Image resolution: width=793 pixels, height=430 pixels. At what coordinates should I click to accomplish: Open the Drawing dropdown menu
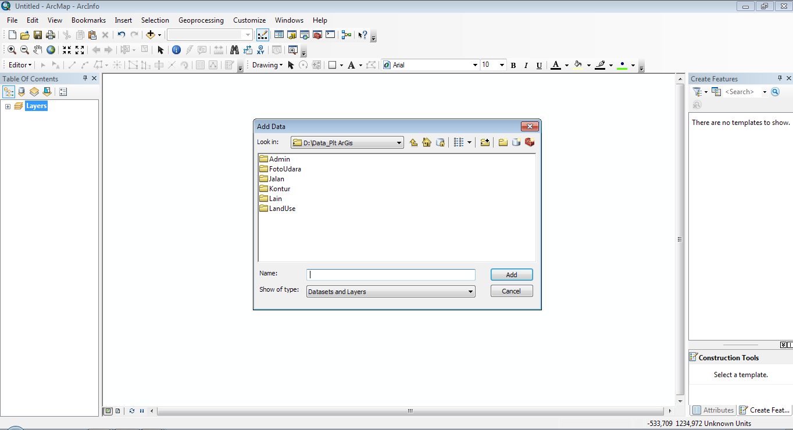pos(267,65)
